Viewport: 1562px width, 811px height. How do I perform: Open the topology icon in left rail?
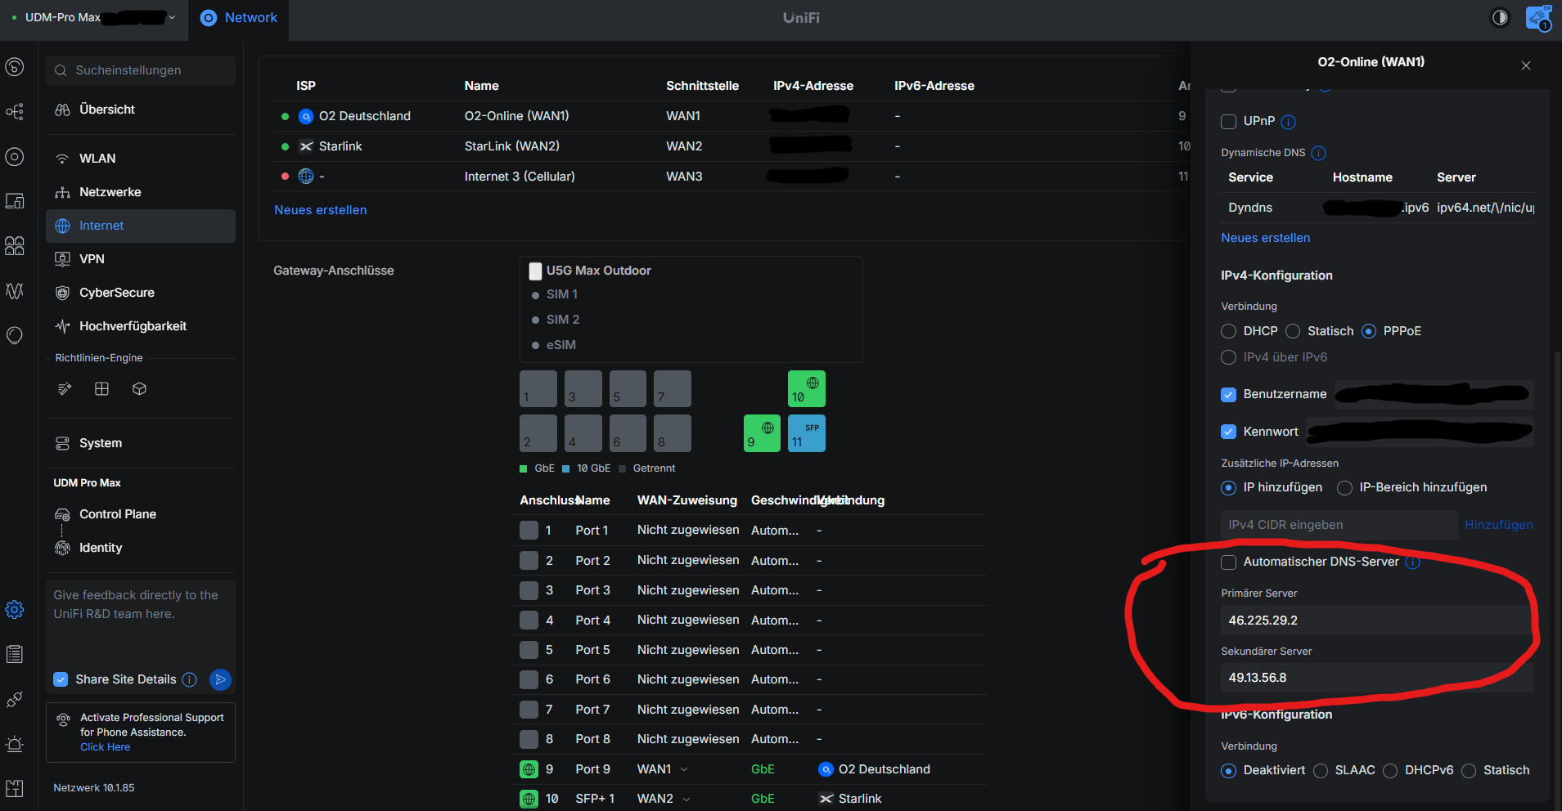click(15, 112)
